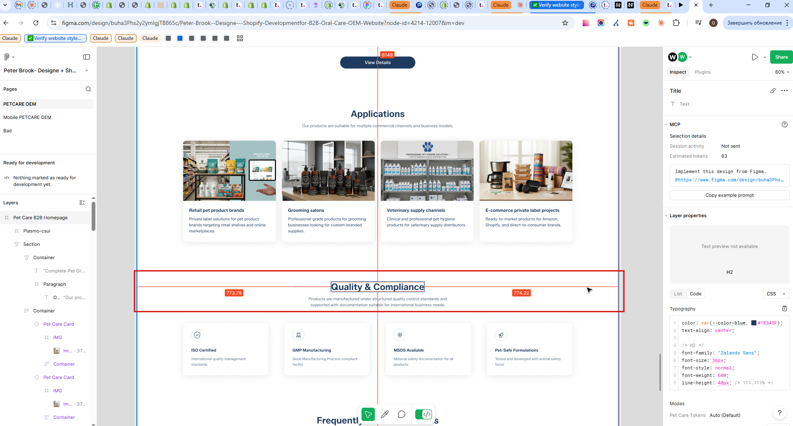Copy Typography code with clipboard icon

coord(785,309)
